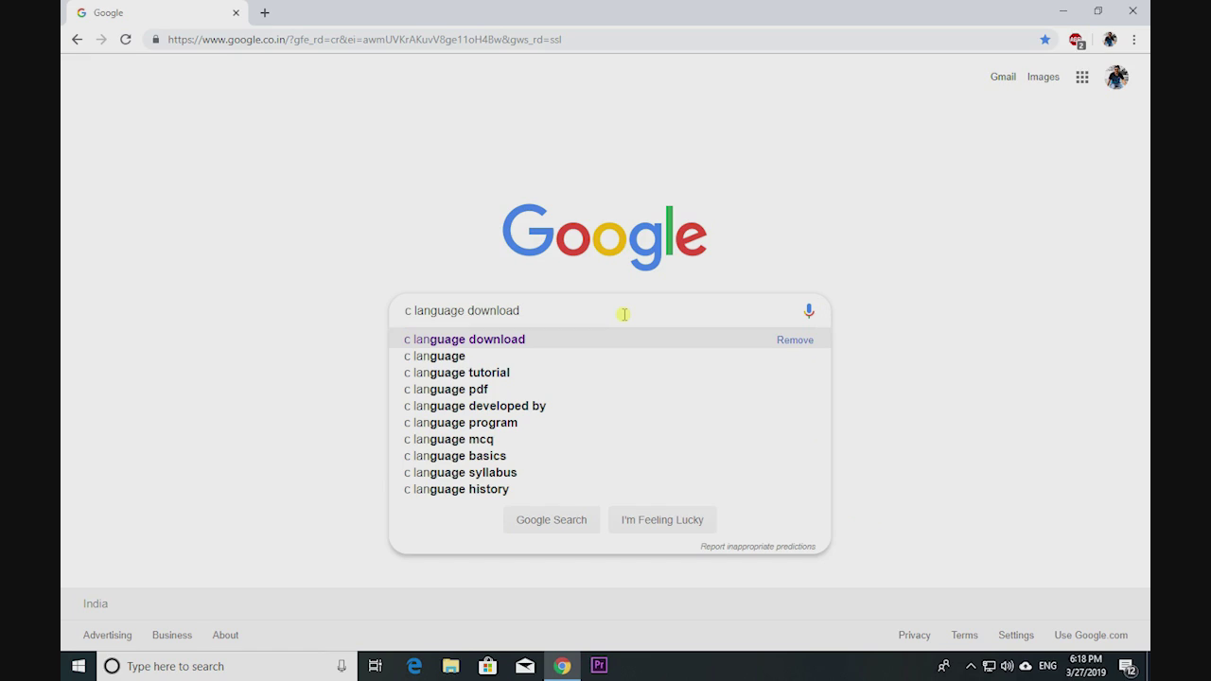This screenshot has width=1211, height=681.
Task: Bookmark this page with the star icon
Action: tap(1045, 40)
